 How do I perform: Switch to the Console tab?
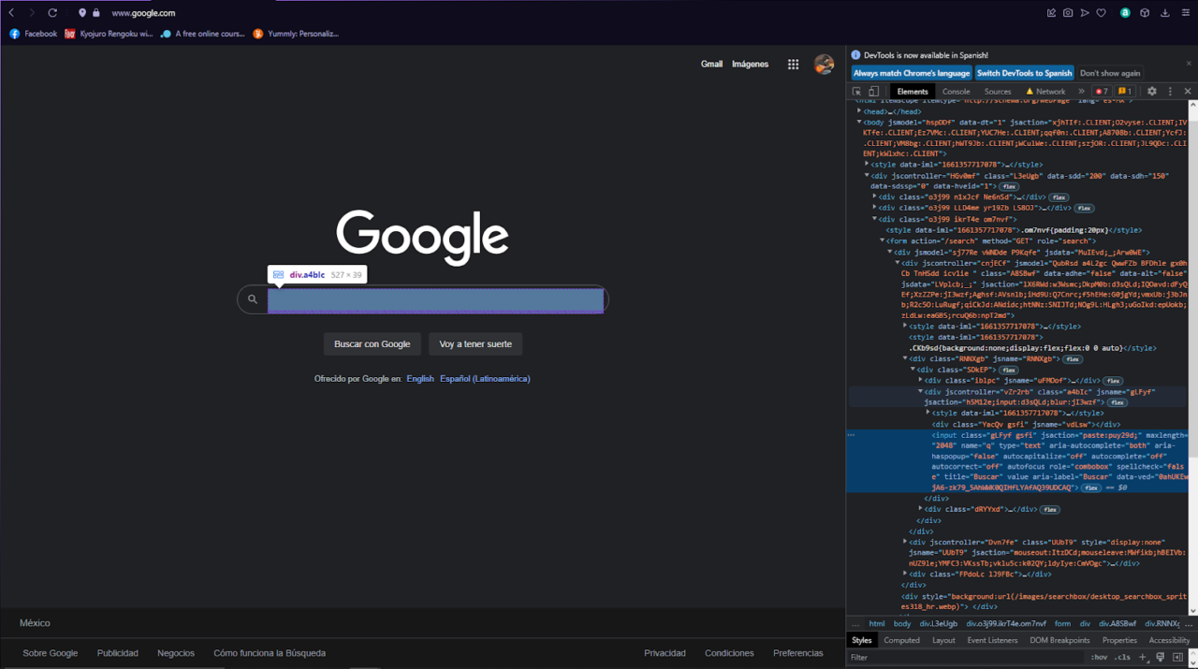(956, 91)
